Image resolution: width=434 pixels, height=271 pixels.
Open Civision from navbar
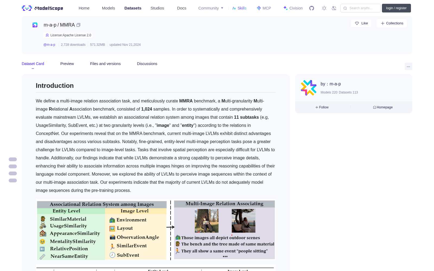pos(293,8)
